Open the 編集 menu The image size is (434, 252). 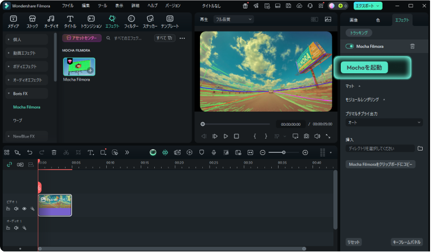pyautogui.click(x=85, y=6)
